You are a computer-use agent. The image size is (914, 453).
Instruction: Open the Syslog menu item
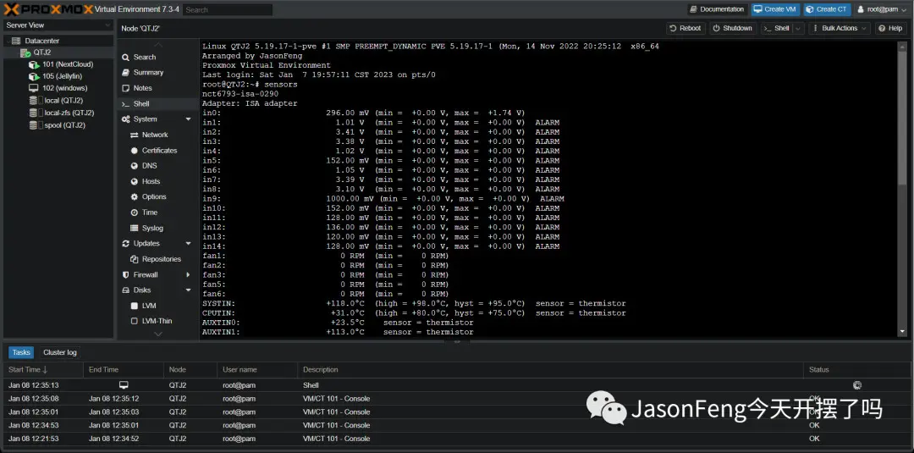pos(152,228)
